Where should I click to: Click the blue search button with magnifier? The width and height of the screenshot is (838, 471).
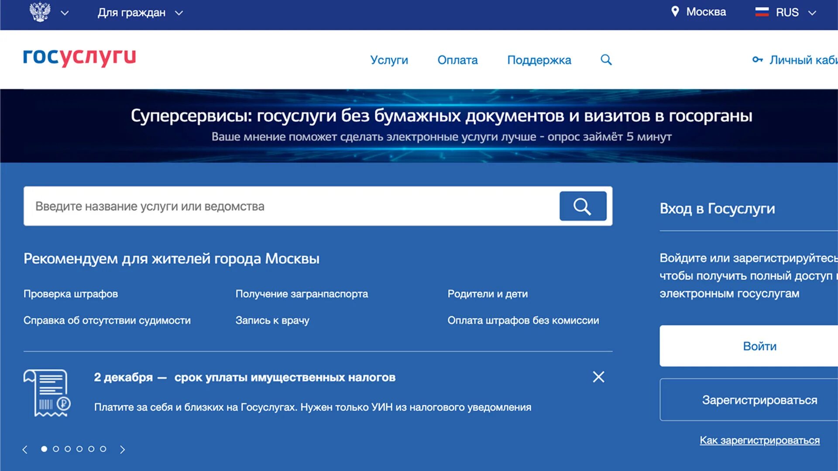coord(583,206)
